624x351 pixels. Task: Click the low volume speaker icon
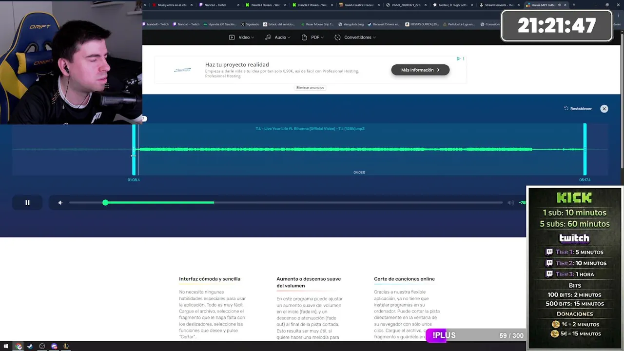tap(60, 202)
